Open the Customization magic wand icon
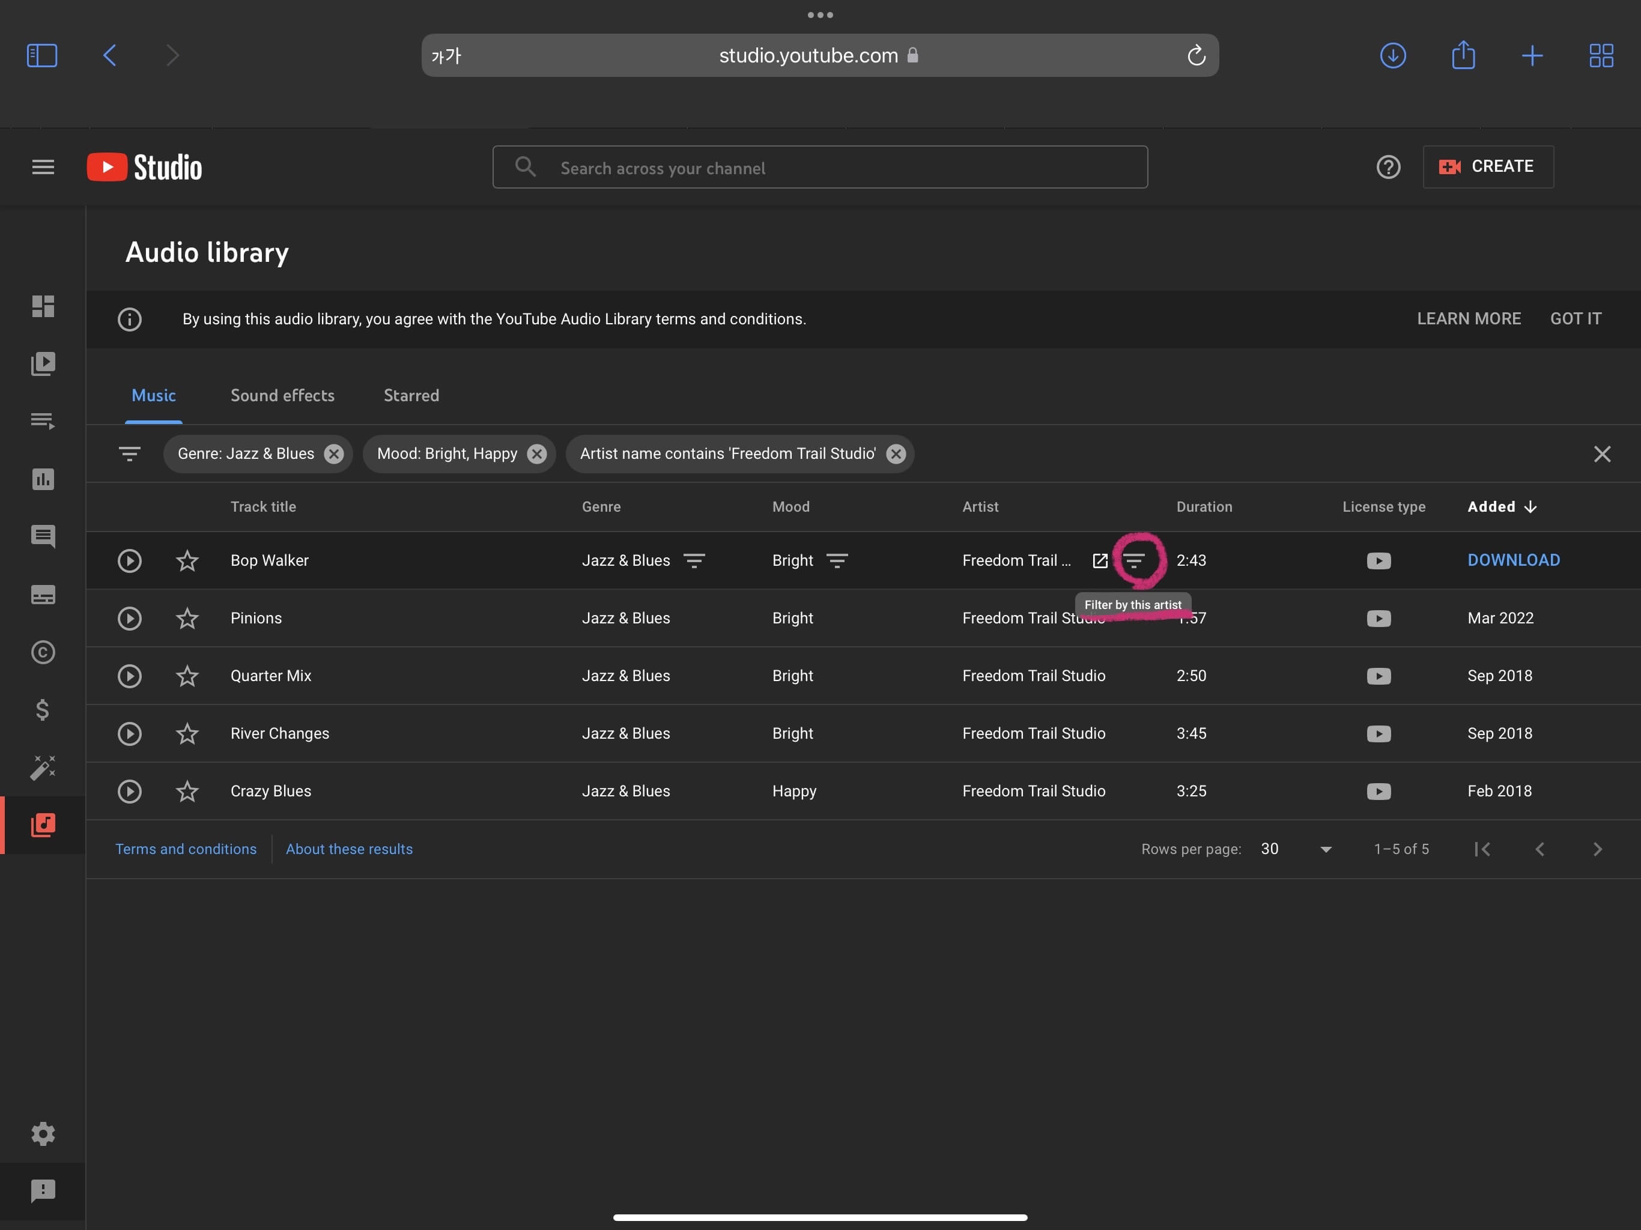 point(43,767)
